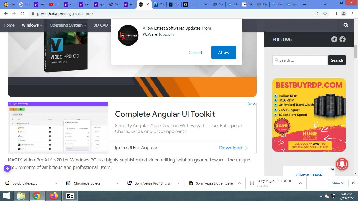Image resolution: width=358 pixels, height=201 pixels.
Task: Click the Share this page icon
Action: click(x=317, y=14)
